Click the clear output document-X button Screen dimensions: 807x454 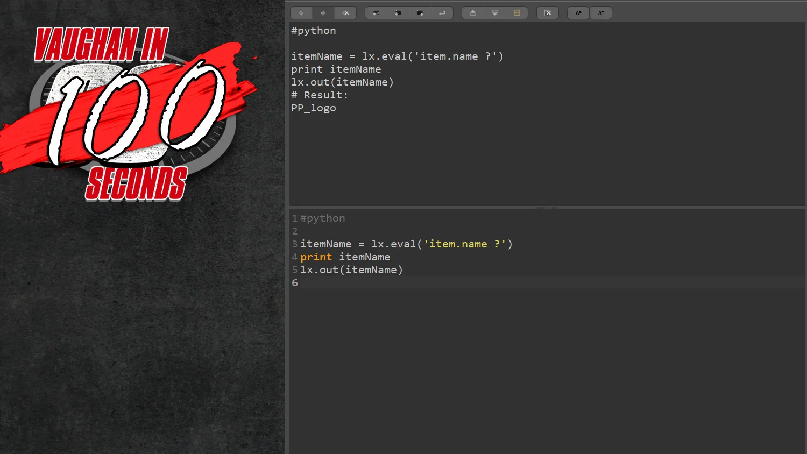pyautogui.click(x=548, y=13)
